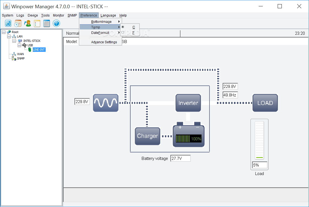Image resolution: width=309 pixels, height=207 pixels.
Task: Click the USB connector icon in tree
Action: point(24,45)
